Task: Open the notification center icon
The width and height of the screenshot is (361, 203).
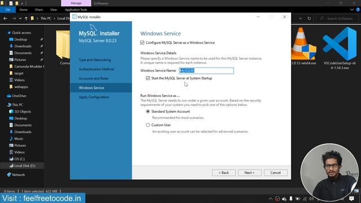Action: [x=351, y=198]
